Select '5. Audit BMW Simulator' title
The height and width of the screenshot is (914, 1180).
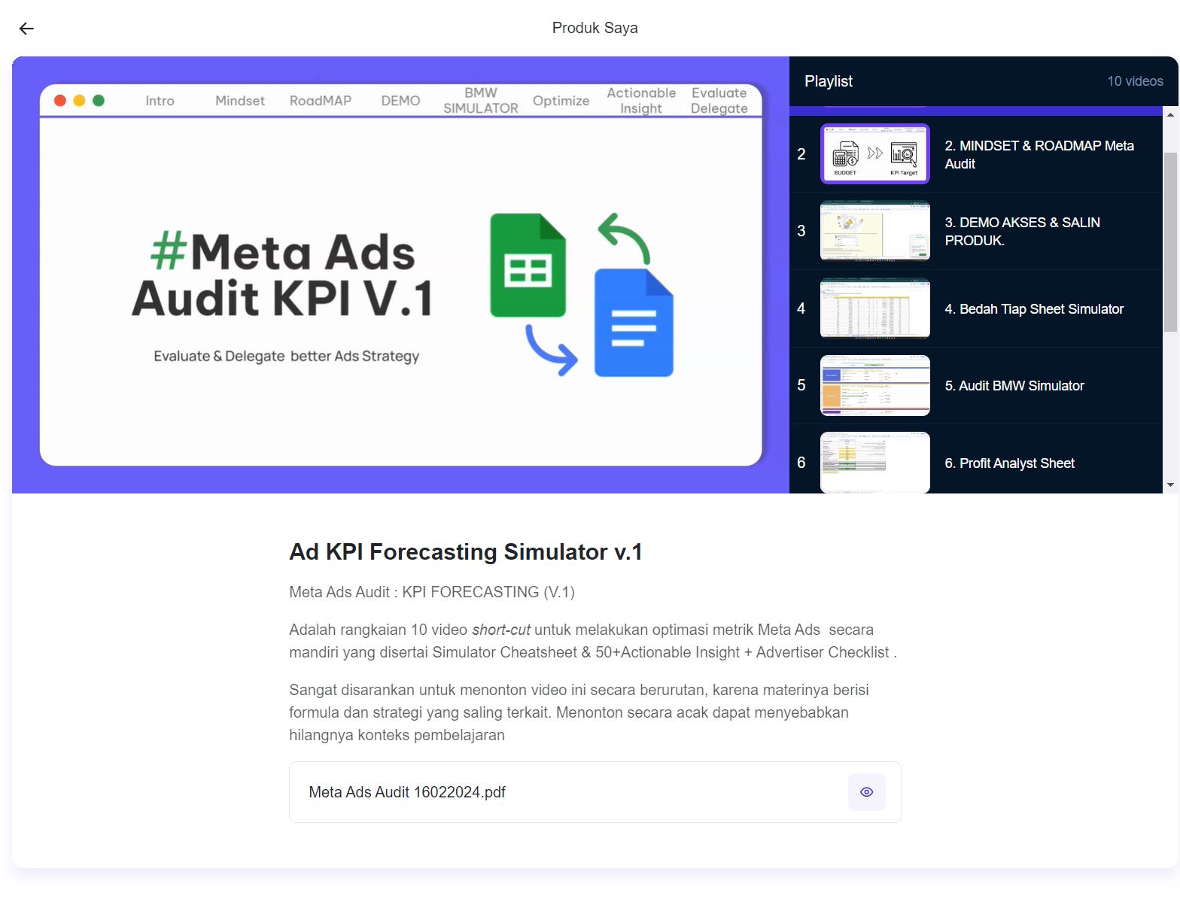coord(1014,386)
